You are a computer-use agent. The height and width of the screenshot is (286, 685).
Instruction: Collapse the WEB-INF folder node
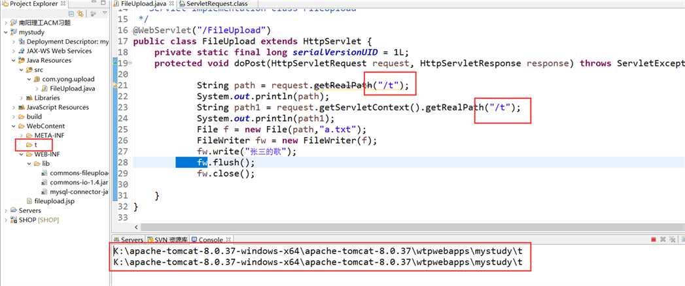21,154
